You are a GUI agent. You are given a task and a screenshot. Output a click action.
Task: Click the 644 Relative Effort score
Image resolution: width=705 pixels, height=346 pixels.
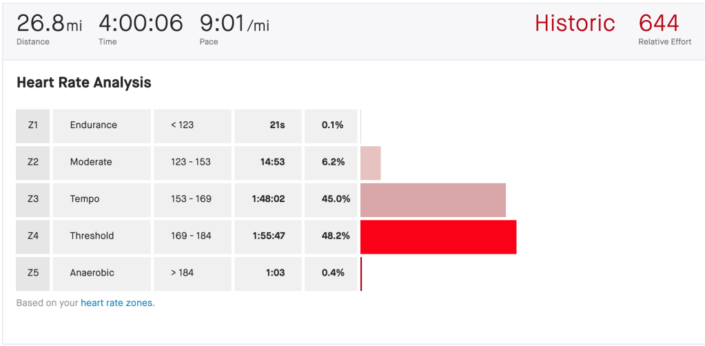click(659, 23)
